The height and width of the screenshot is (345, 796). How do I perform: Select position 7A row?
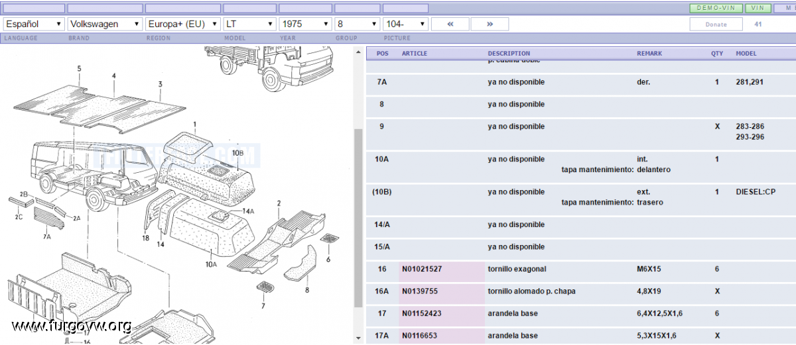581,82
